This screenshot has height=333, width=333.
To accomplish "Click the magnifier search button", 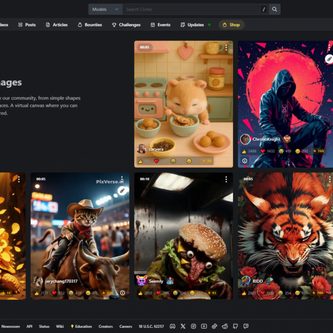I will 274,10.
